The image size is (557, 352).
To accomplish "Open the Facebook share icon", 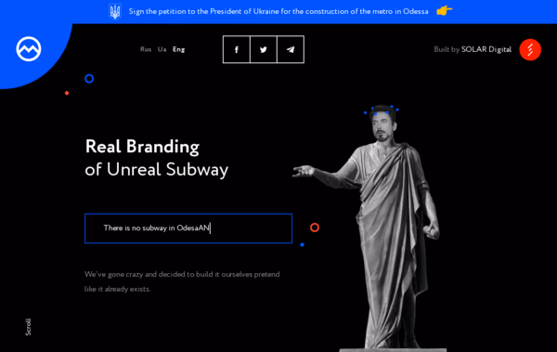I will pyautogui.click(x=237, y=49).
